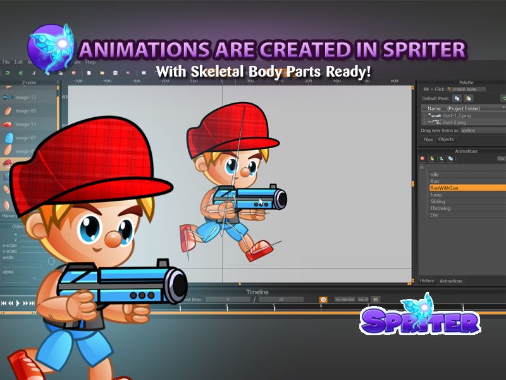Select dust-1_2.png in the Palette
The height and width of the screenshot is (380, 506).
[x=456, y=115]
